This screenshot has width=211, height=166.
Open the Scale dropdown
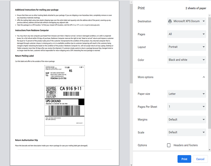[186, 132]
